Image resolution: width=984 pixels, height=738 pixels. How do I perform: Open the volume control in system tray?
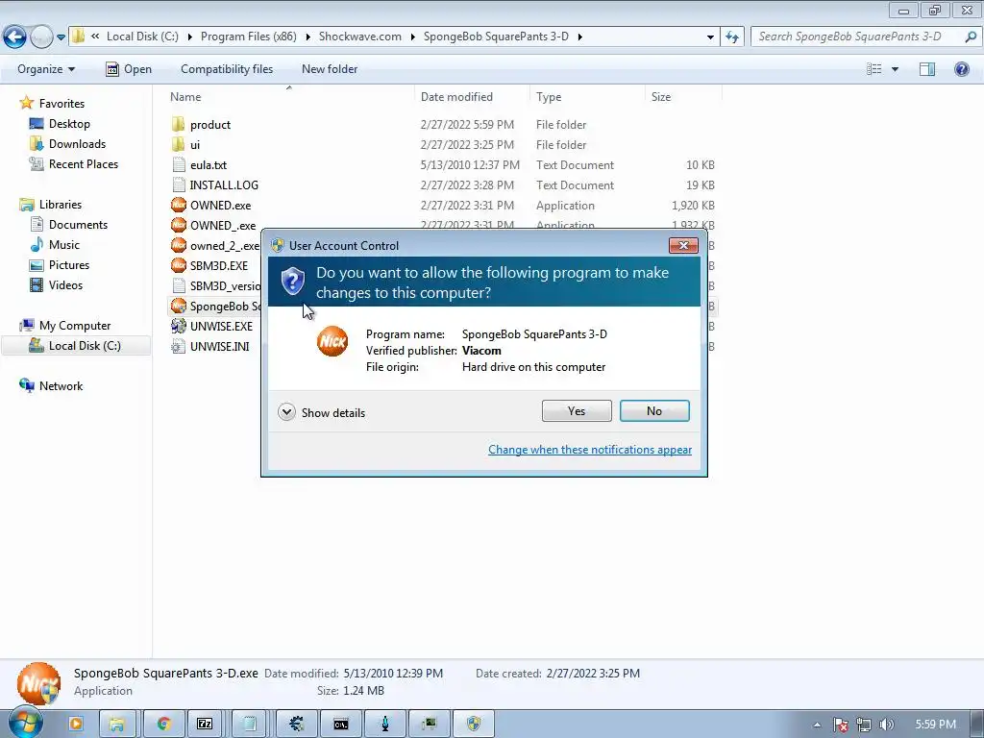tap(886, 725)
